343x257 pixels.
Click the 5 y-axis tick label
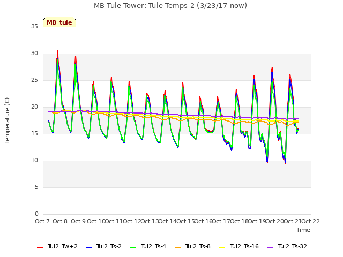click(36, 187)
